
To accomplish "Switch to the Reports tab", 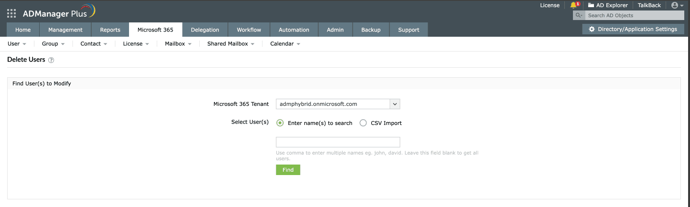I will [110, 30].
